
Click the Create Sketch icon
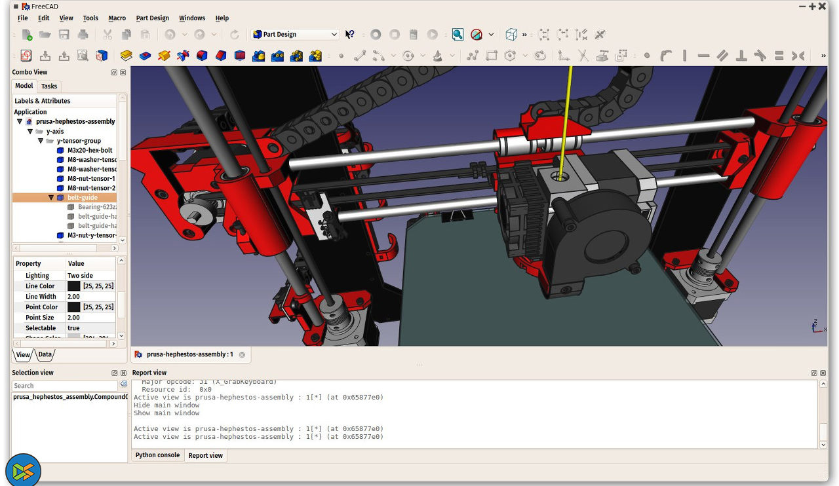click(x=26, y=56)
